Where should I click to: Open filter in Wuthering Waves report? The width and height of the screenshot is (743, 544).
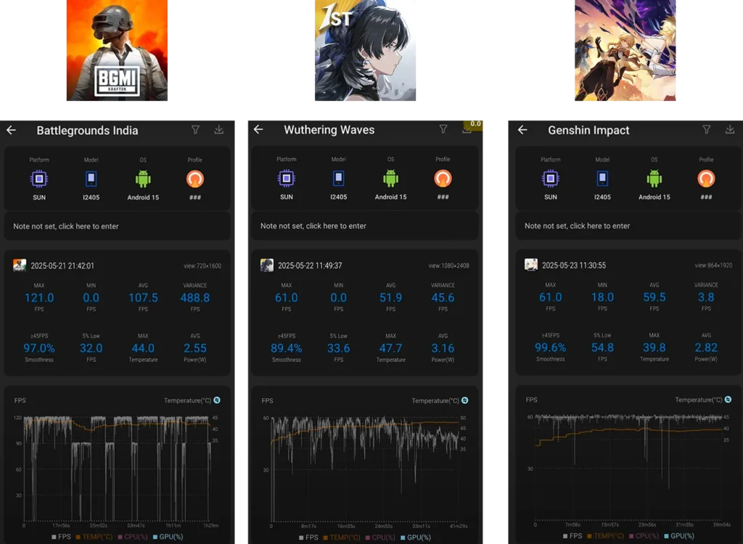(443, 129)
